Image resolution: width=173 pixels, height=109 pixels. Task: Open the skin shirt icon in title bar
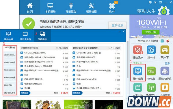pos(155,2)
